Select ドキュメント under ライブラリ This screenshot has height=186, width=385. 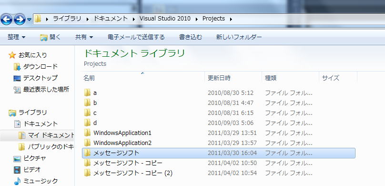pyautogui.click(x=41, y=124)
